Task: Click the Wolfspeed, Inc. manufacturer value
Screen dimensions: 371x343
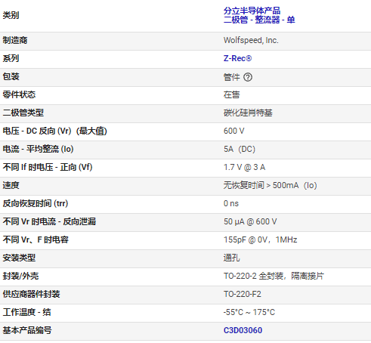Action: tap(251, 40)
